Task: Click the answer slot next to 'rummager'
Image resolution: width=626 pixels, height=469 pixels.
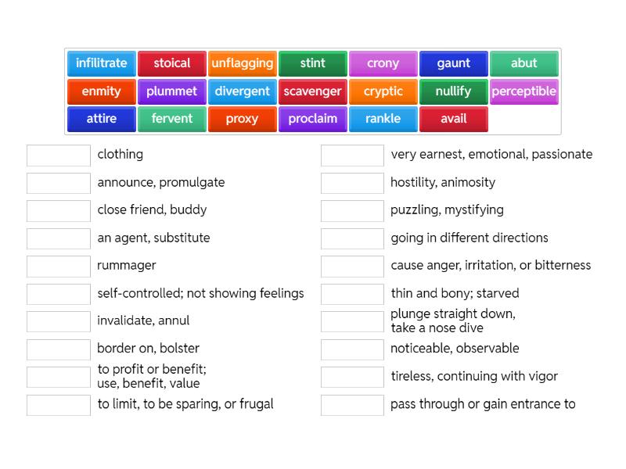Action: (x=59, y=266)
